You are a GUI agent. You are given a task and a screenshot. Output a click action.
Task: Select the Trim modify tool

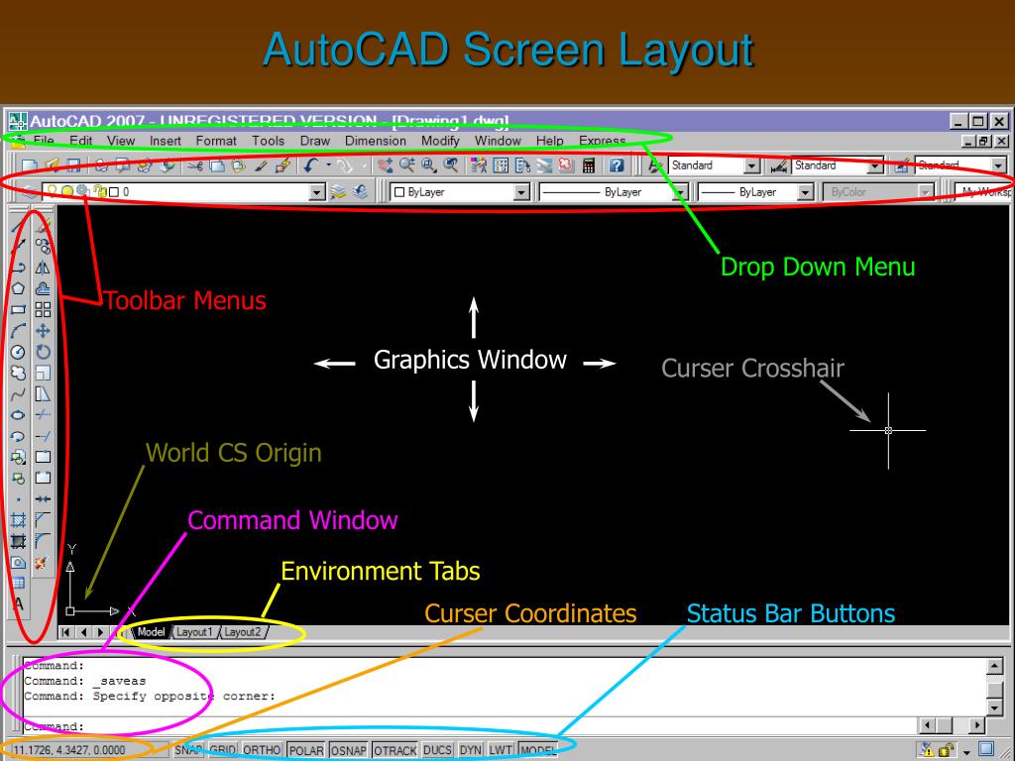click(43, 415)
